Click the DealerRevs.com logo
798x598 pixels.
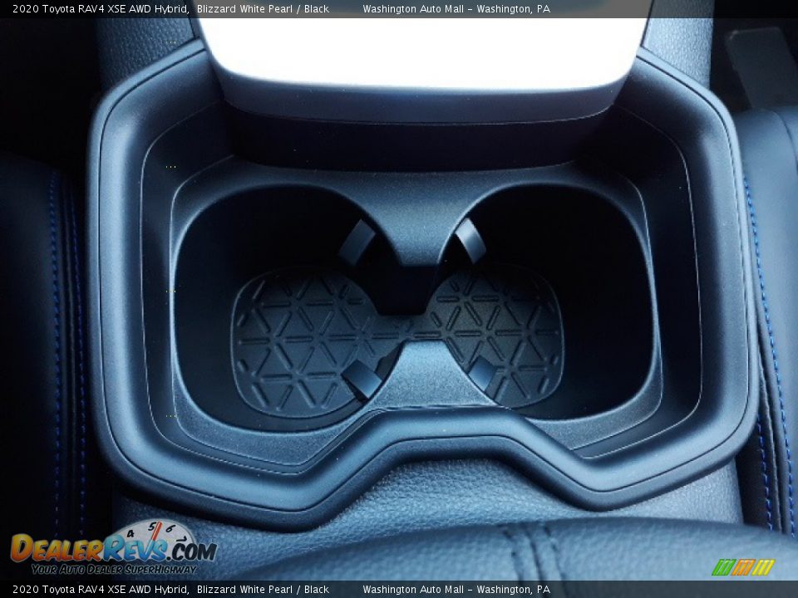point(112,549)
